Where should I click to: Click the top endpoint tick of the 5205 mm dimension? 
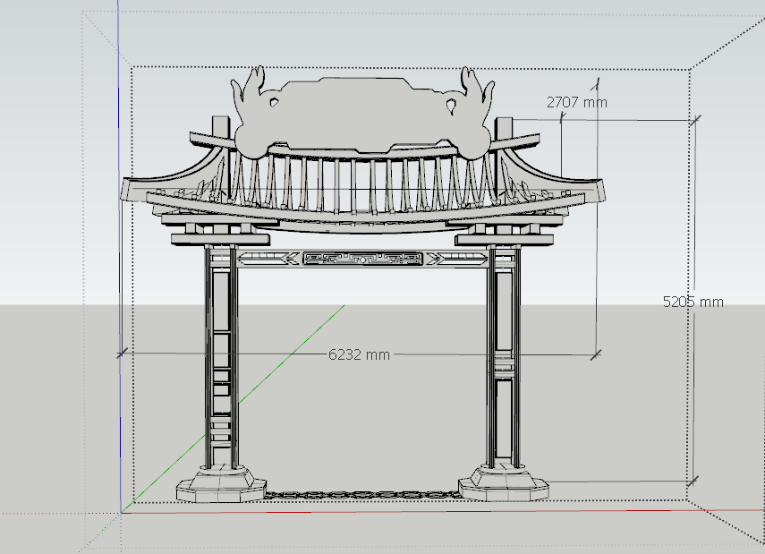[x=693, y=119]
